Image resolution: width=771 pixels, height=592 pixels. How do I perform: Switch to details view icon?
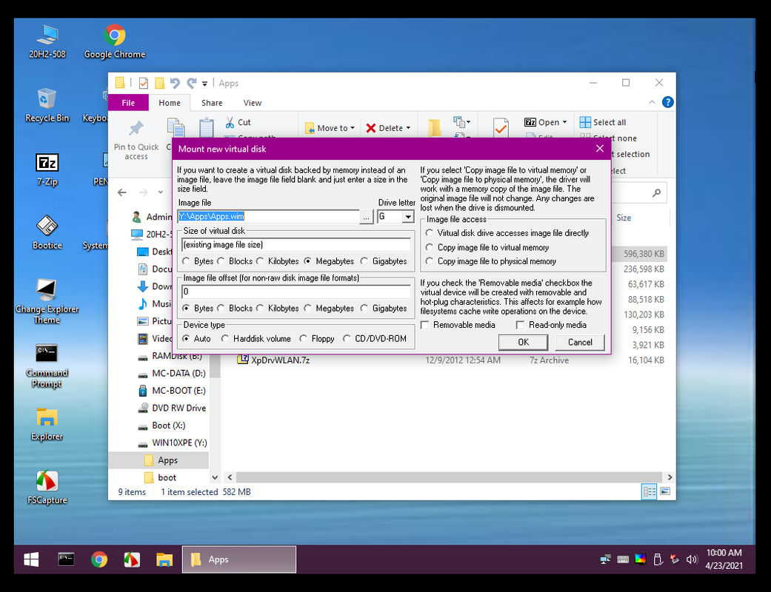649,491
